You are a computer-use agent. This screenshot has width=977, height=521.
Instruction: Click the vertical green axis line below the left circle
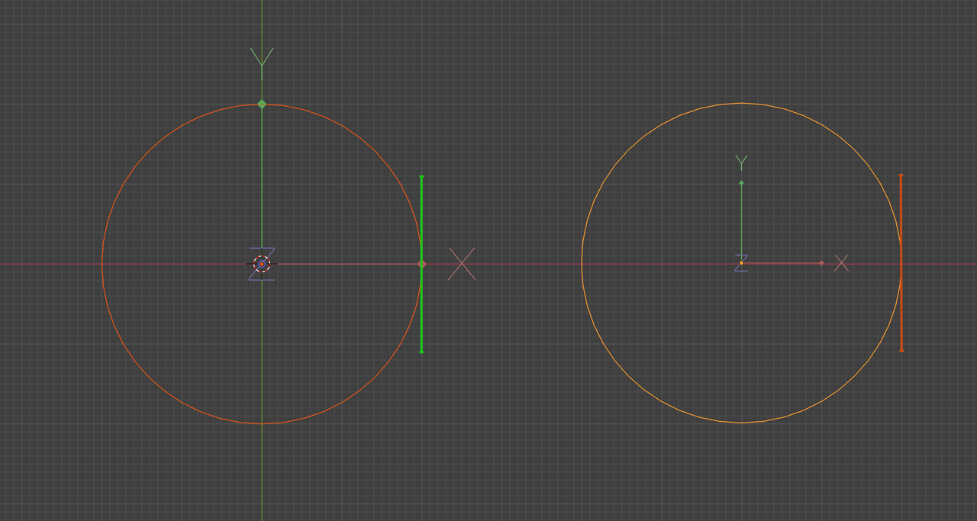(262, 473)
